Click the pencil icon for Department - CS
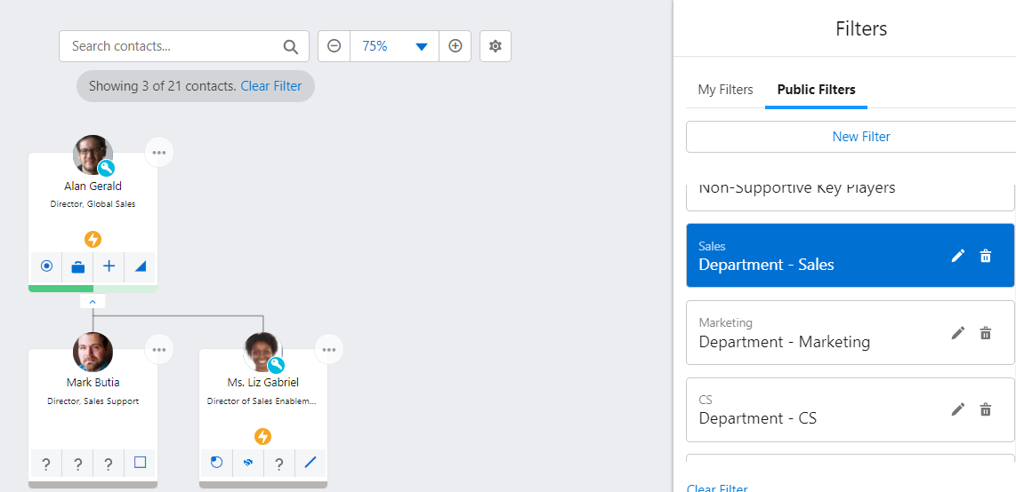The image size is (1016, 492). 957,409
